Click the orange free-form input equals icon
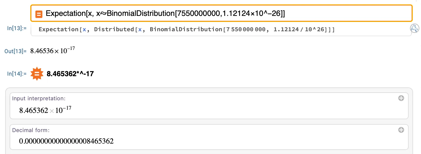This screenshot has width=421, height=154. (39, 14)
